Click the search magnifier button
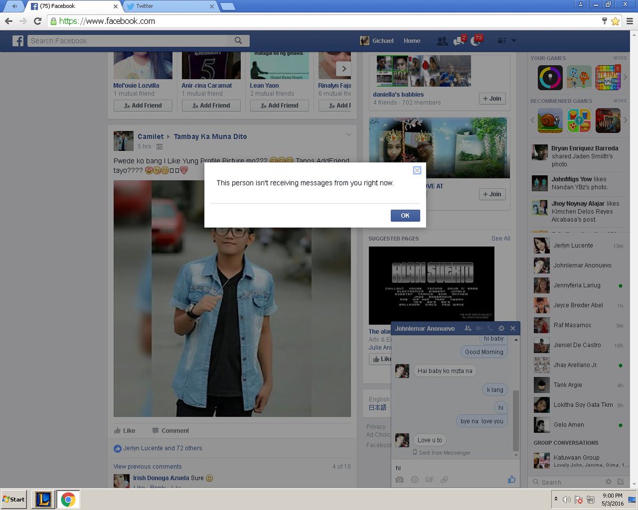The height and width of the screenshot is (510, 638). coord(238,41)
